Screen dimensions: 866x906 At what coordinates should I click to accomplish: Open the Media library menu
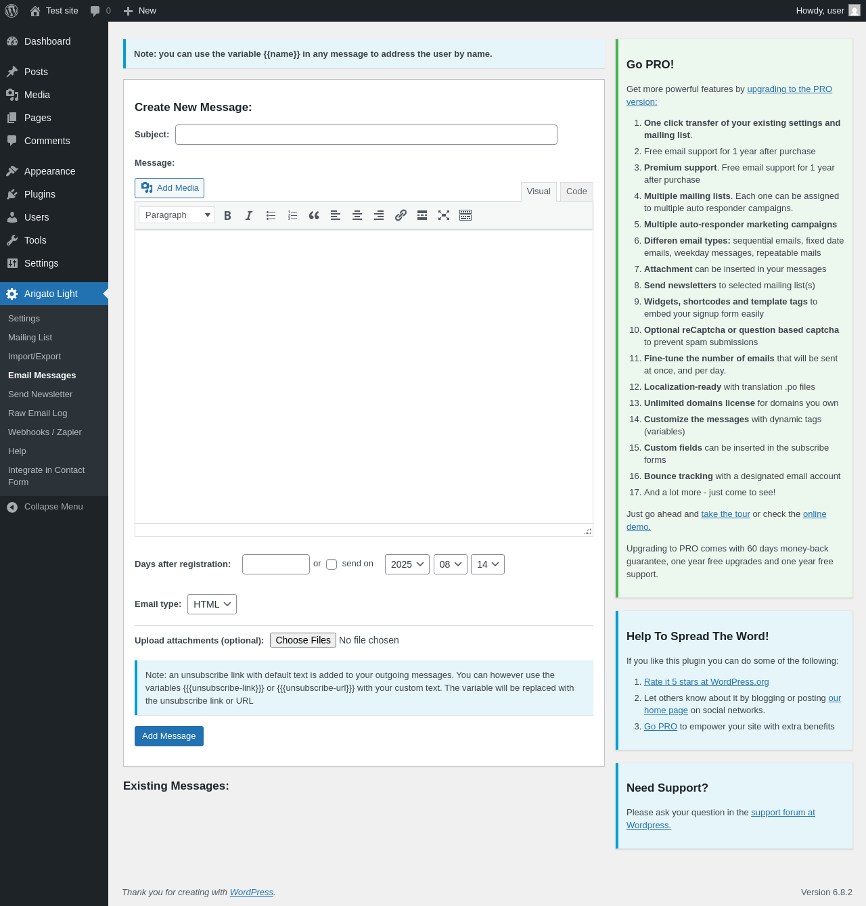(x=54, y=95)
